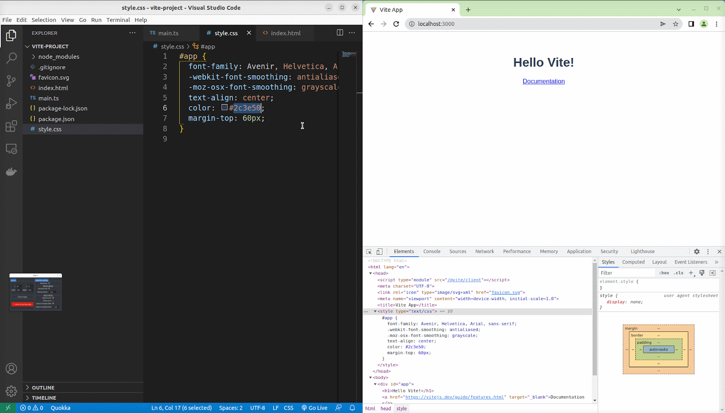The width and height of the screenshot is (725, 413).
Task: Collapse the style element node in DevTools
Action: click(375, 311)
